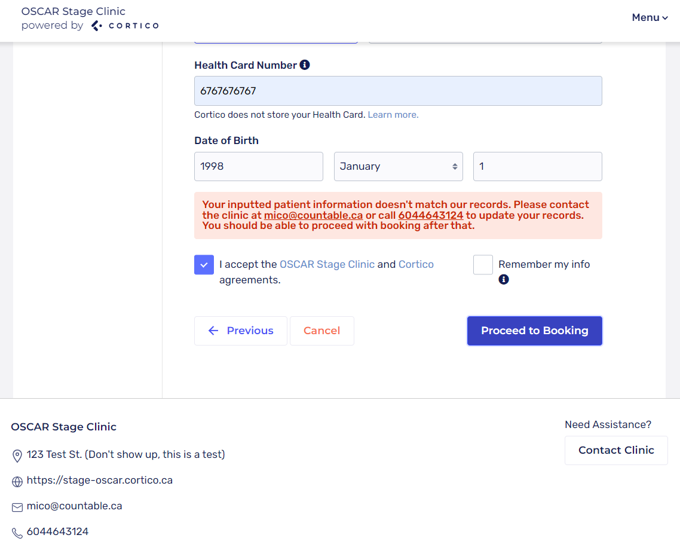Image resolution: width=680 pixels, height=544 pixels.
Task: Click the Cortico logo in the header
Action: click(125, 26)
